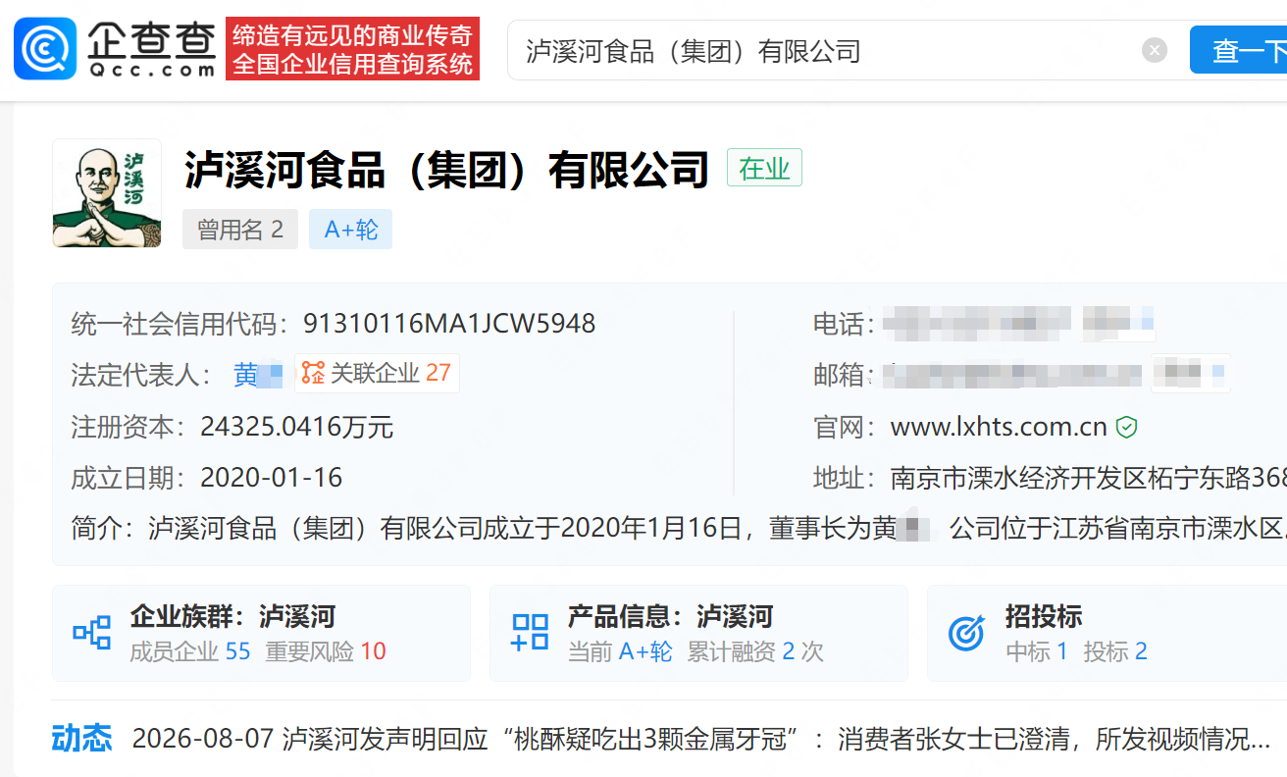View 重要风险 10 count
Image resolution: width=1287 pixels, height=777 pixels.
click(326, 651)
